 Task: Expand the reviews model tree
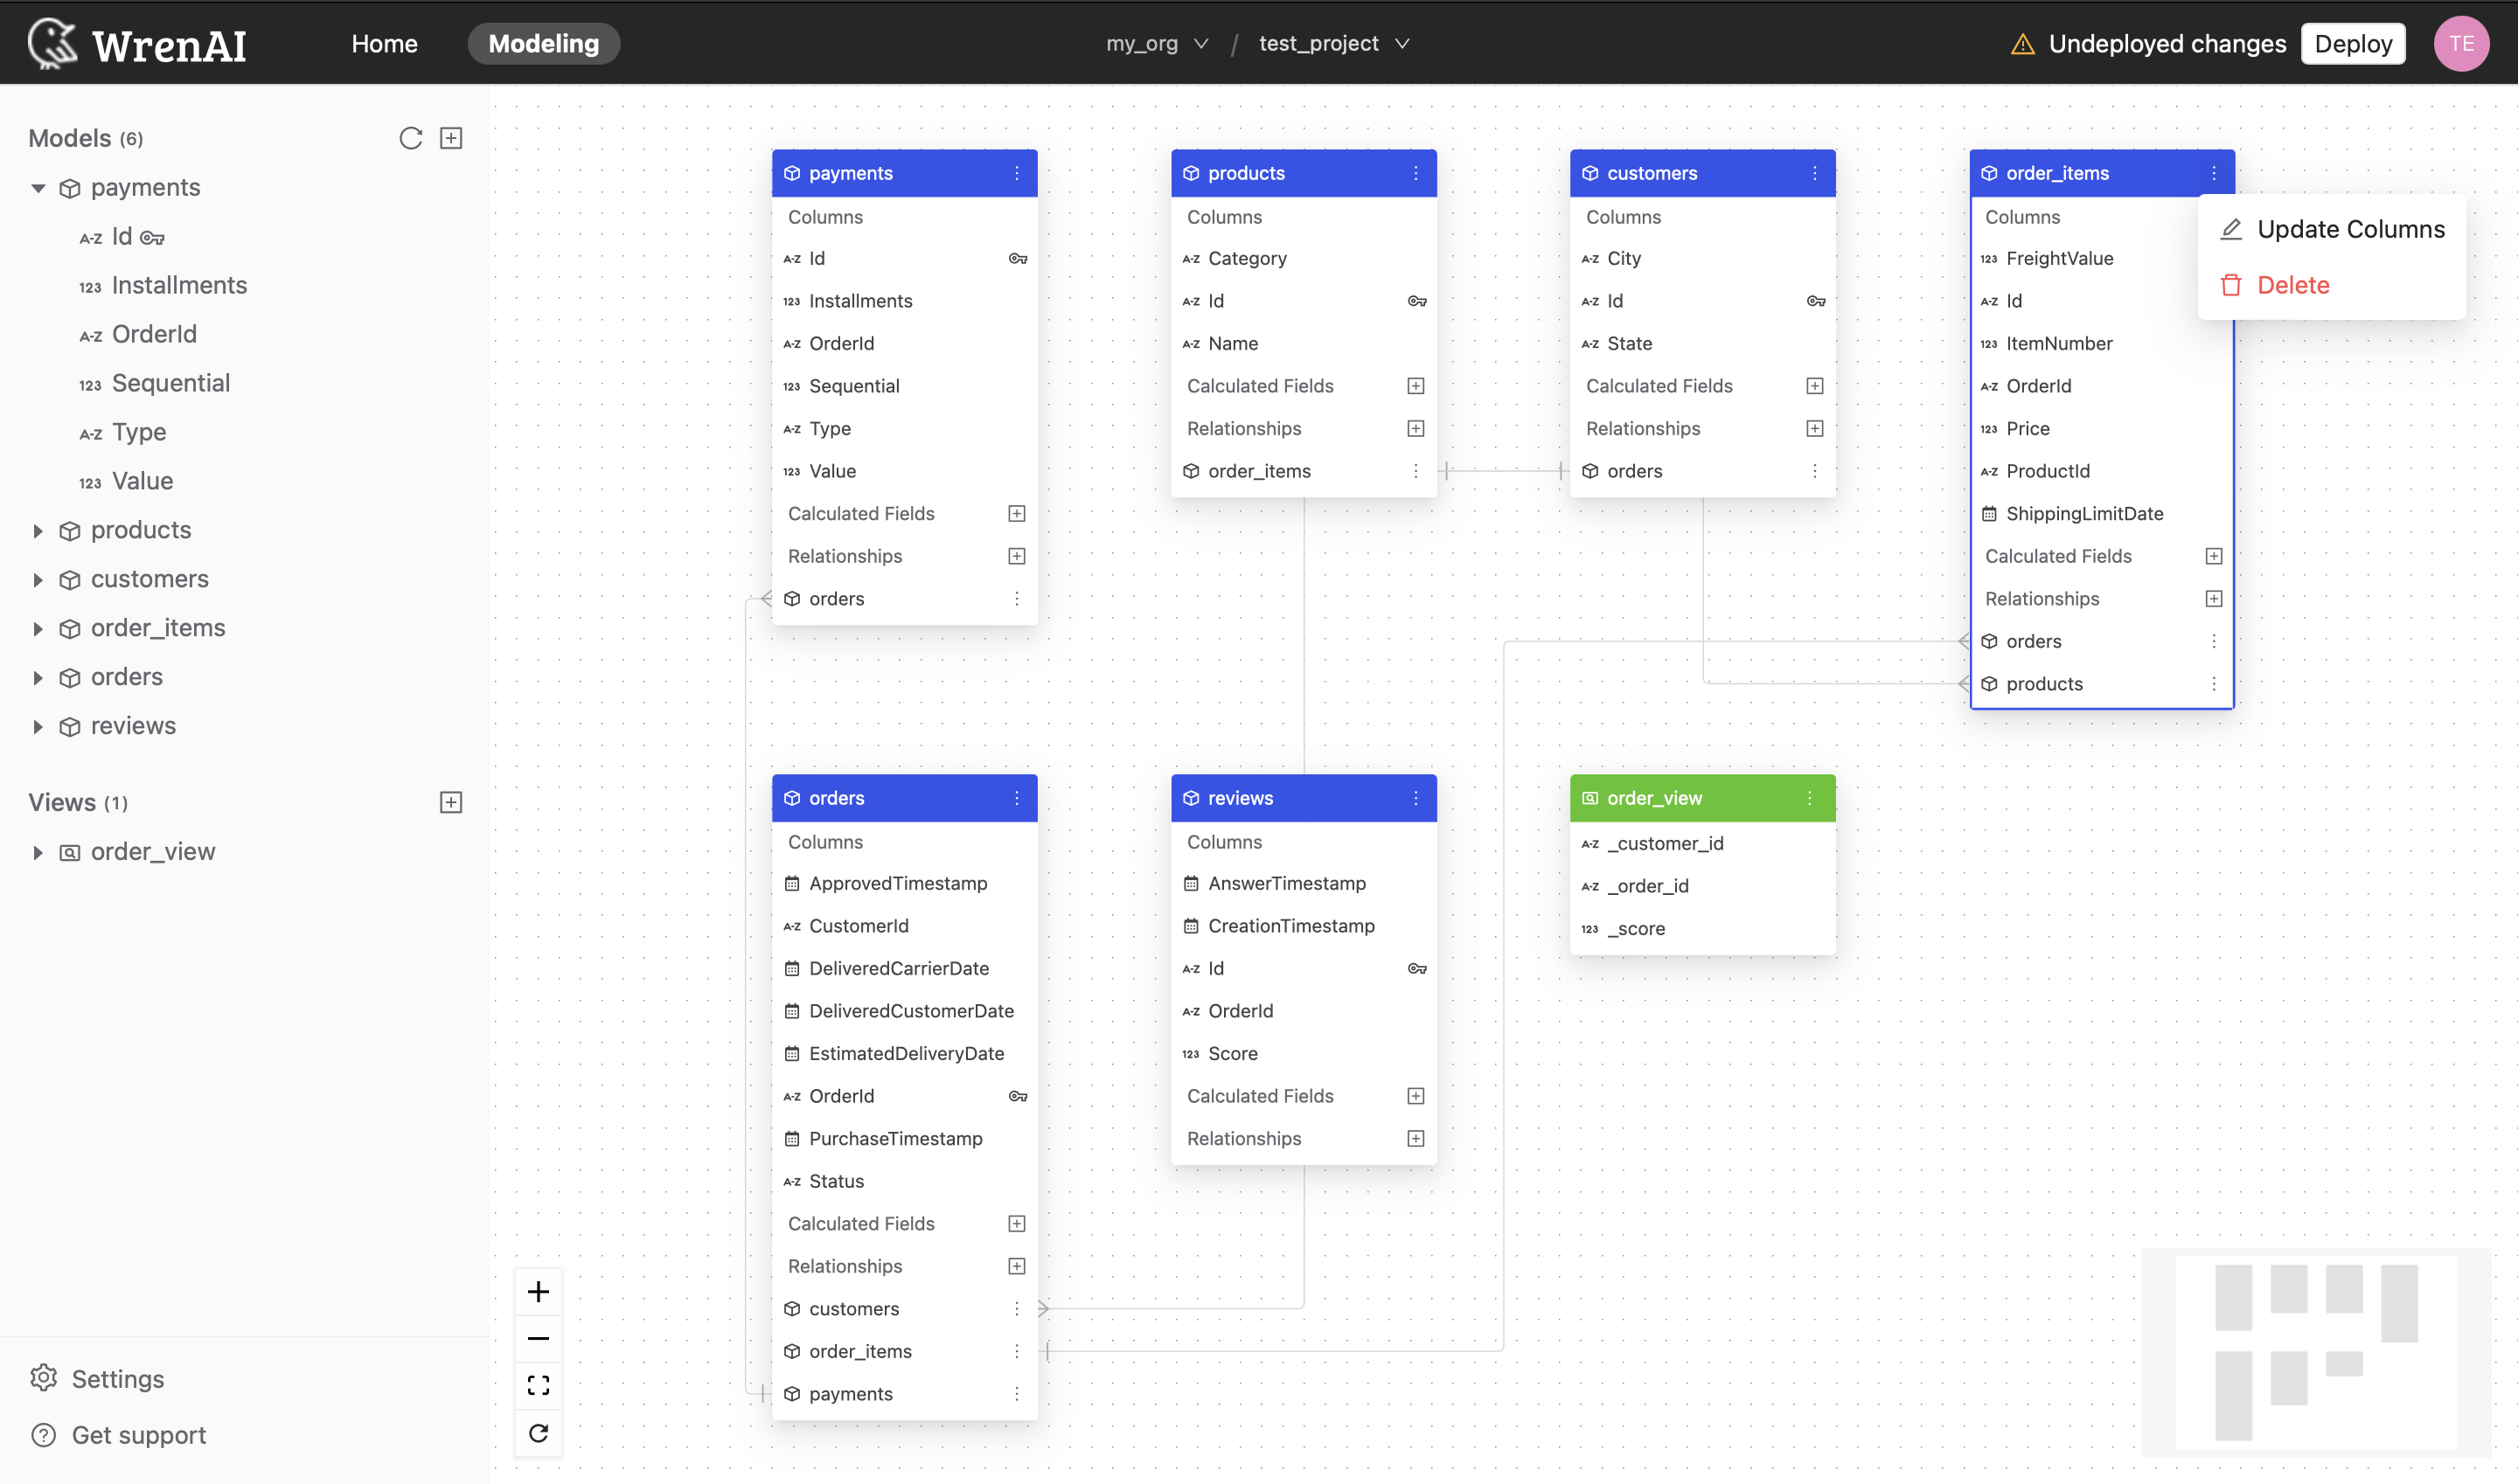coord(38,726)
